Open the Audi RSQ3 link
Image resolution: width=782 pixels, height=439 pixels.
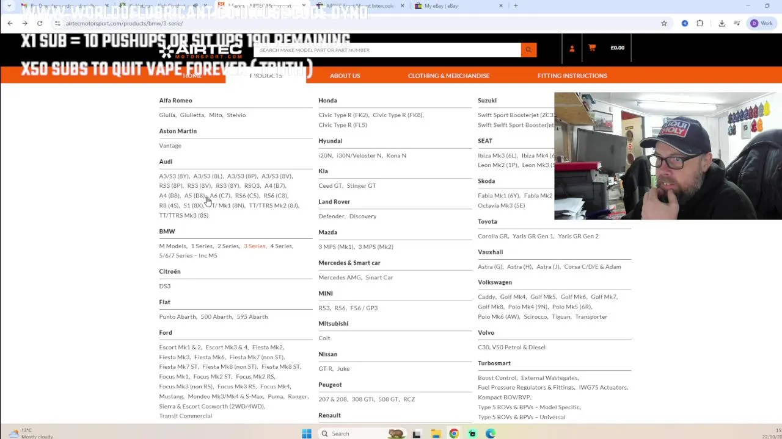pos(252,185)
